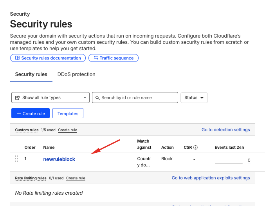265x206 pixels.
Task: Click Create rule link beside Rate limiting rules
Action: (76, 178)
